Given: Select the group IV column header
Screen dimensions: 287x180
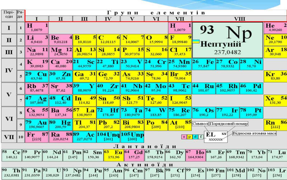Looking at the screenshot, I should 108,19.
